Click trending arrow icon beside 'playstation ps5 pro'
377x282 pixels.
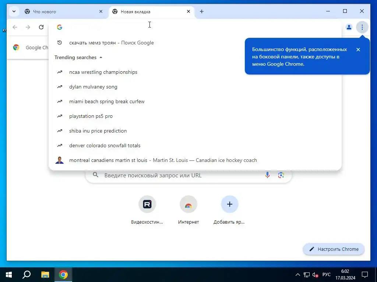click(x=60, y=116)
